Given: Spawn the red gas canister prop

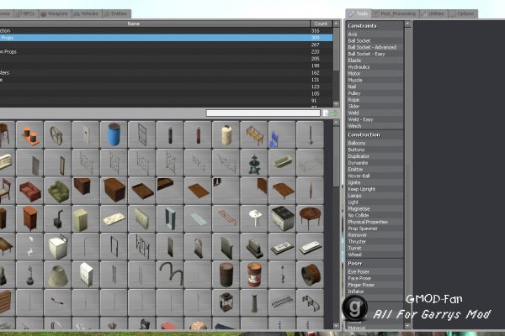Looking at the screenshot, I should click(x=198, y=134).
